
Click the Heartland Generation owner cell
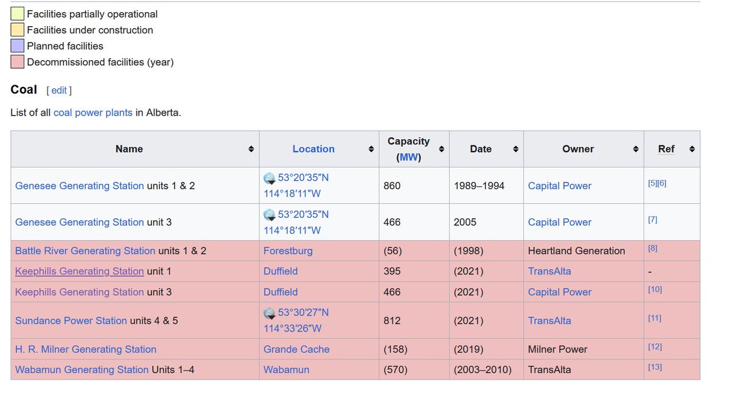coord(583,251)
